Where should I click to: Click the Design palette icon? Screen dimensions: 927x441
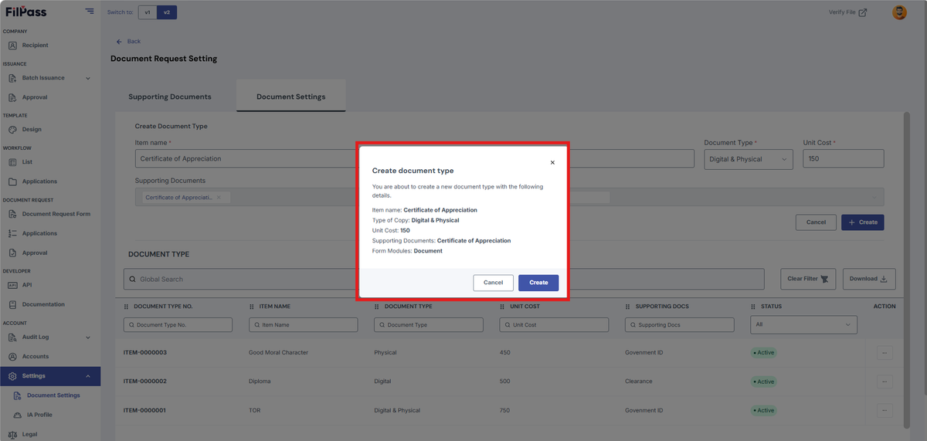point(13,130)
